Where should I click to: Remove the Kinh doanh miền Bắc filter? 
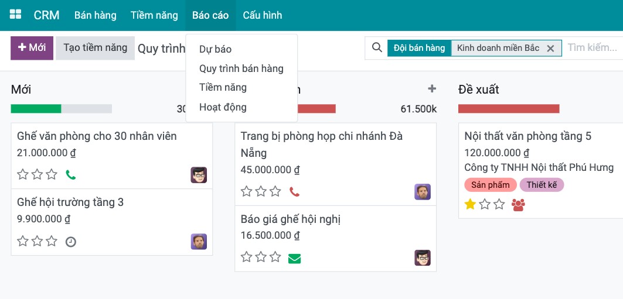(x=550, y=49)
